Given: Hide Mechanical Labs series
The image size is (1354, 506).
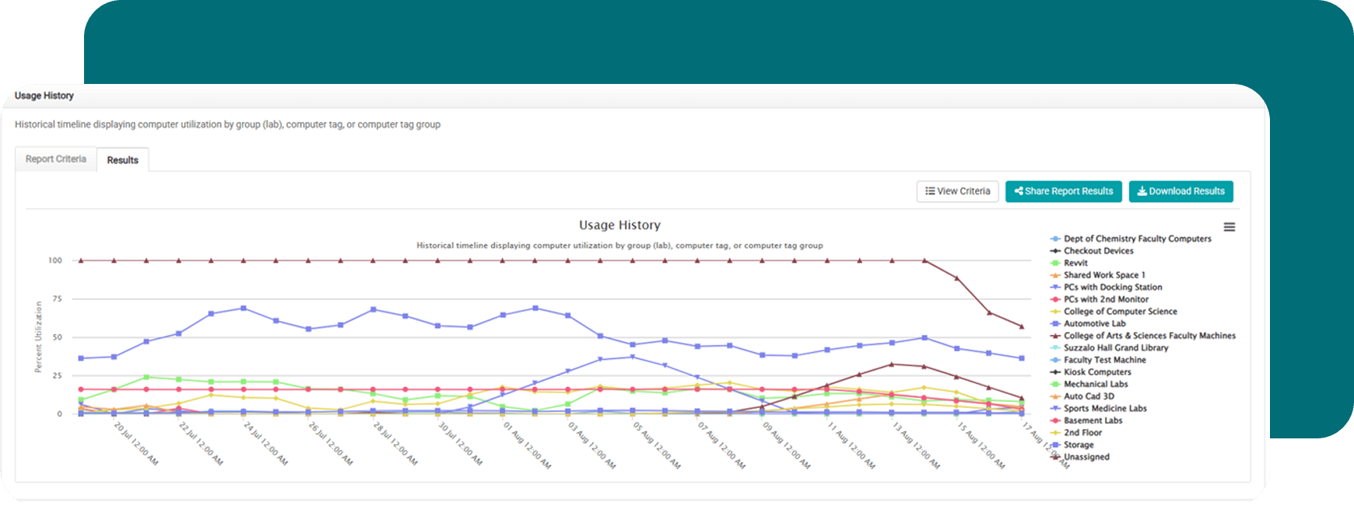Looking at the screenshot, I should click(1089, 384).
